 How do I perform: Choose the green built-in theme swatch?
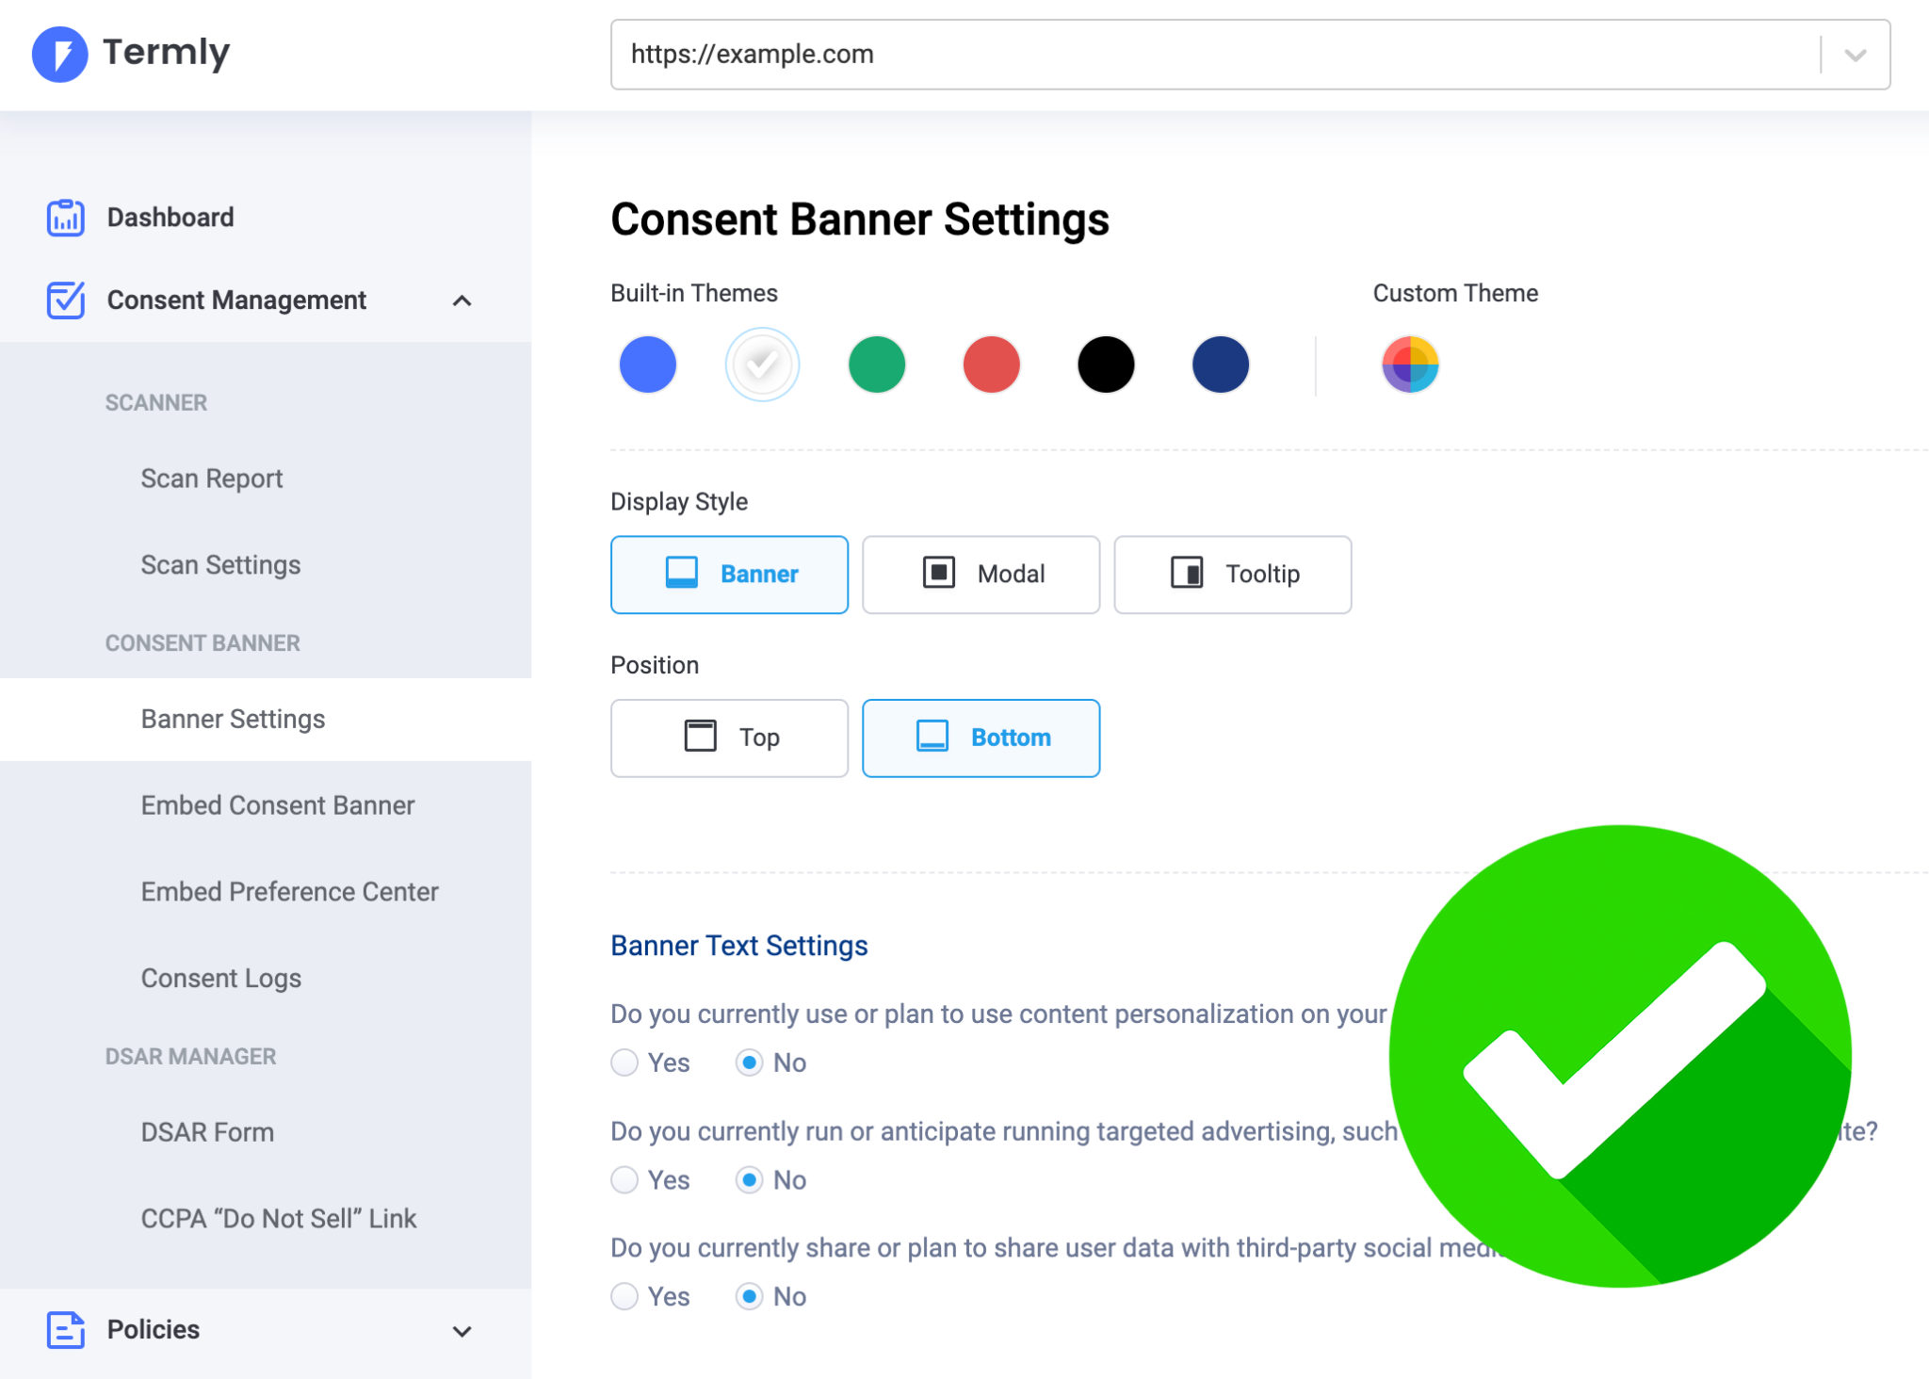point(876,365)
